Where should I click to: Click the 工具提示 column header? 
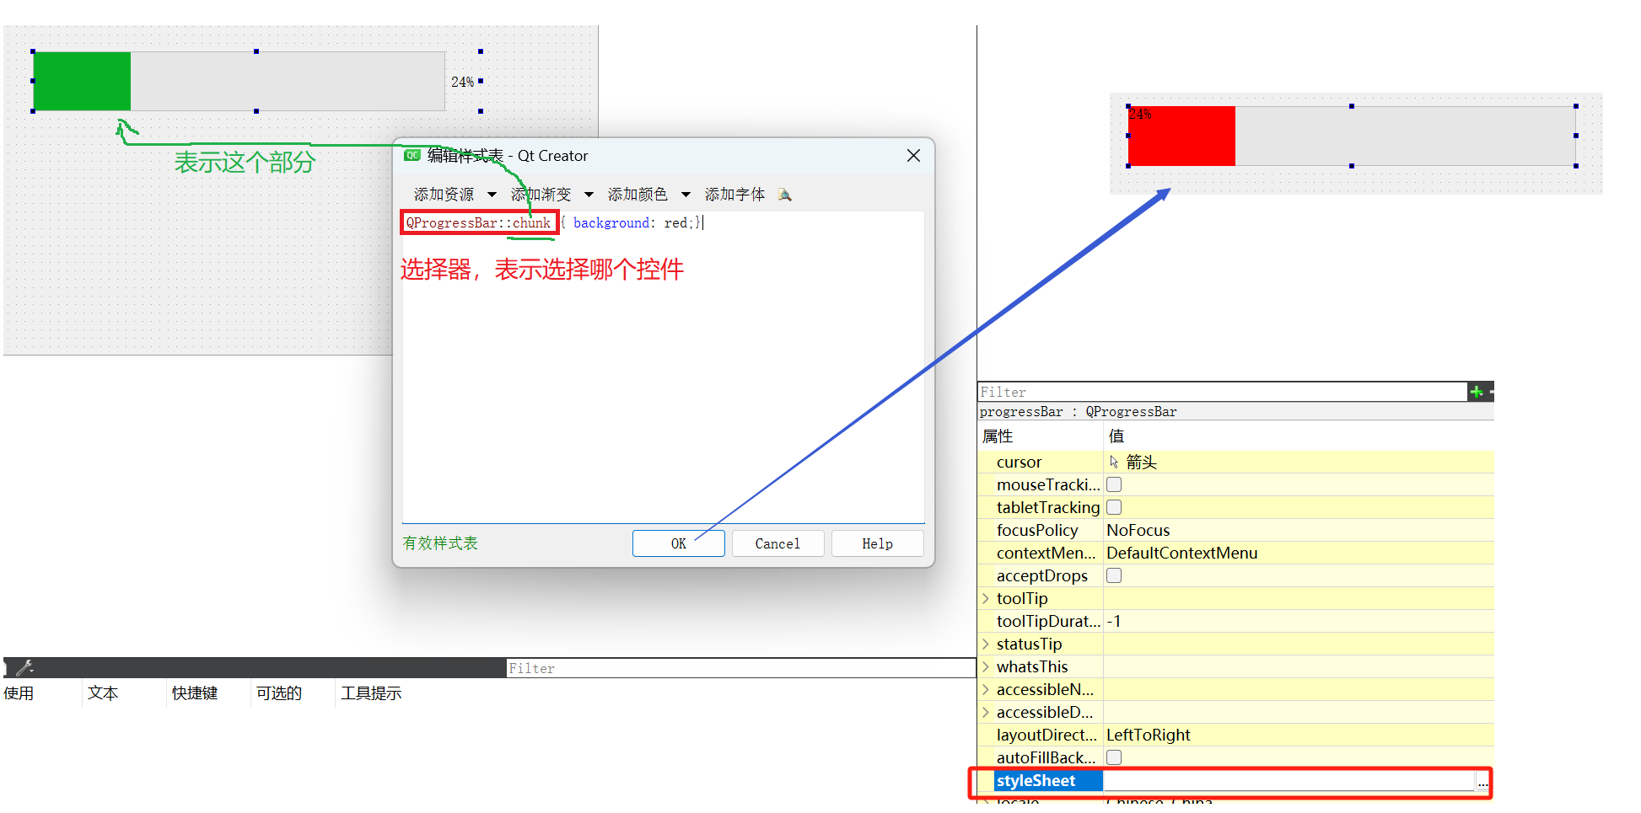(x=371, y=693)
